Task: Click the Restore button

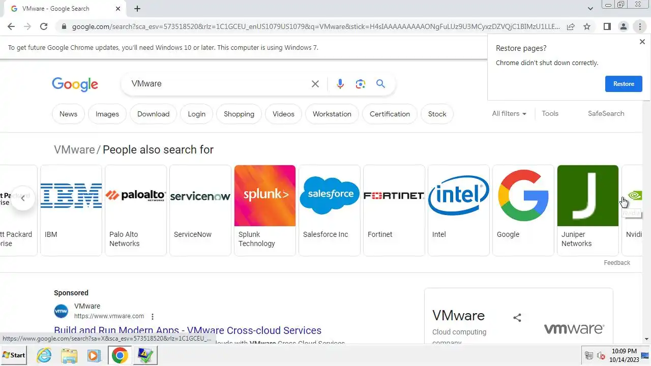Action: [624, 84]
